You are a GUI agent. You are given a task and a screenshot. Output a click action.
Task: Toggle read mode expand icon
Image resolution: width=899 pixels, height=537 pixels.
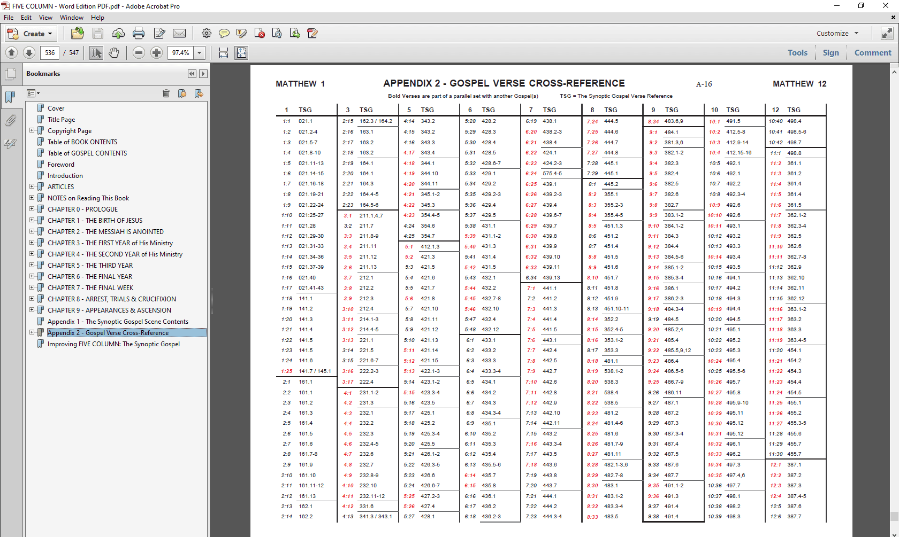(887, 33)
